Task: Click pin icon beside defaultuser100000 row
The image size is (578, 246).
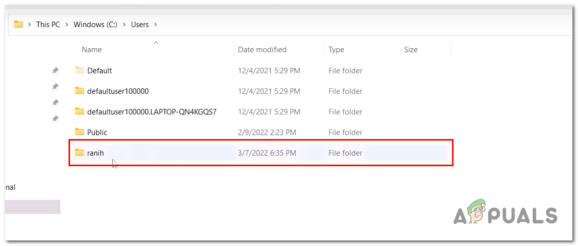Action: tap(55, 86)
